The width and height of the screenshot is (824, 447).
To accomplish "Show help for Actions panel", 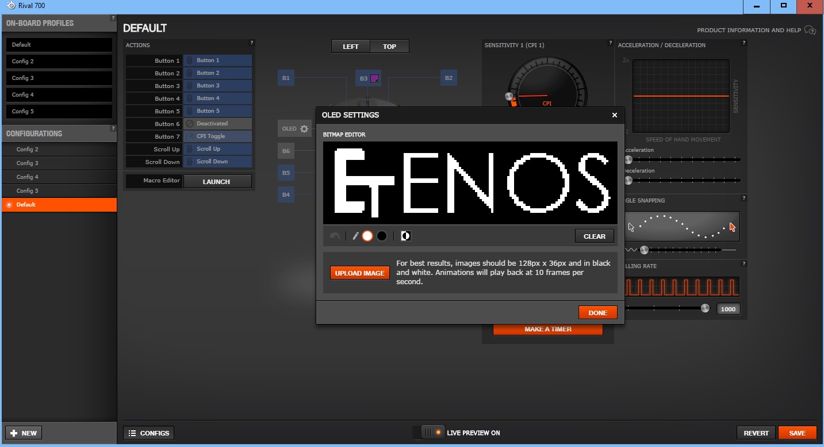I will tap(251, 43).
